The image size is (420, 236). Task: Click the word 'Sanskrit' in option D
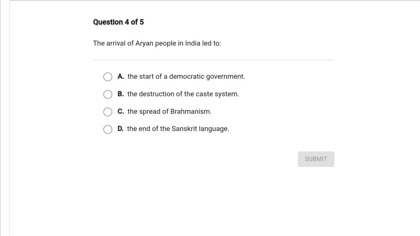(184, 129)
